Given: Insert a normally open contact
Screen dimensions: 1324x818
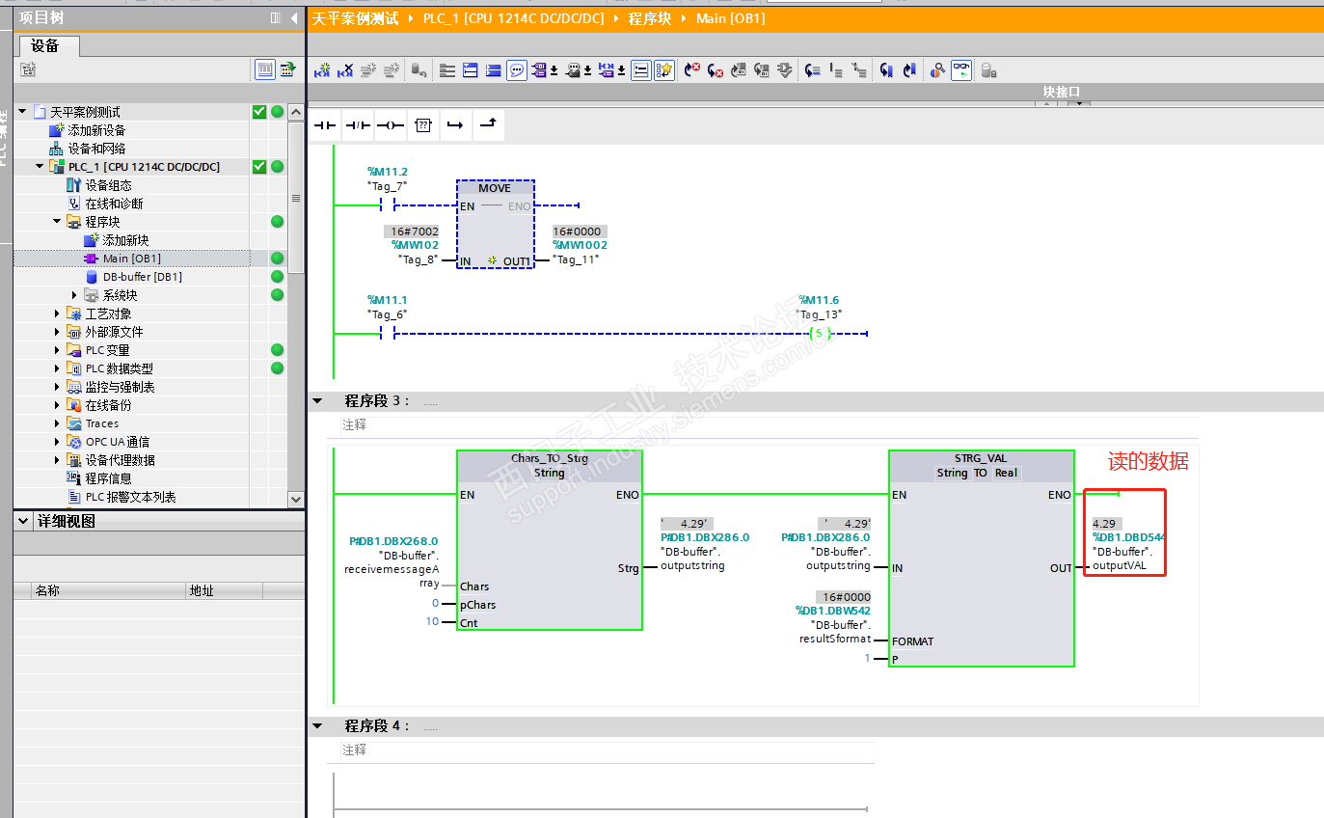Looking at the screenshot, I should click(325, 125).
